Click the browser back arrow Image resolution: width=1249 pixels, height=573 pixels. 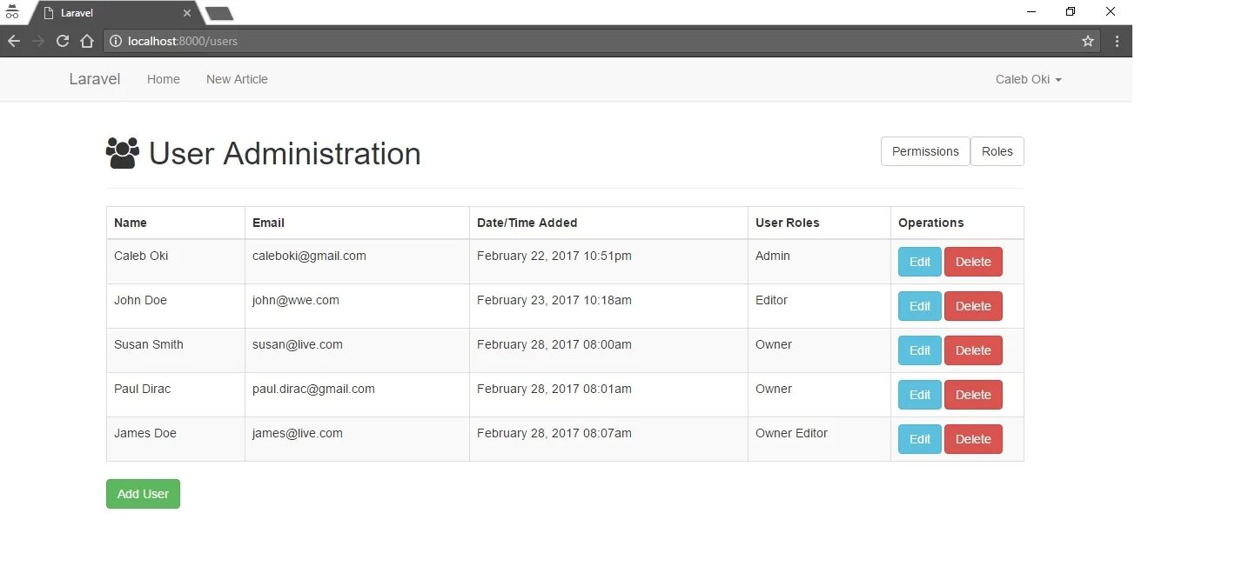[14, 41]
